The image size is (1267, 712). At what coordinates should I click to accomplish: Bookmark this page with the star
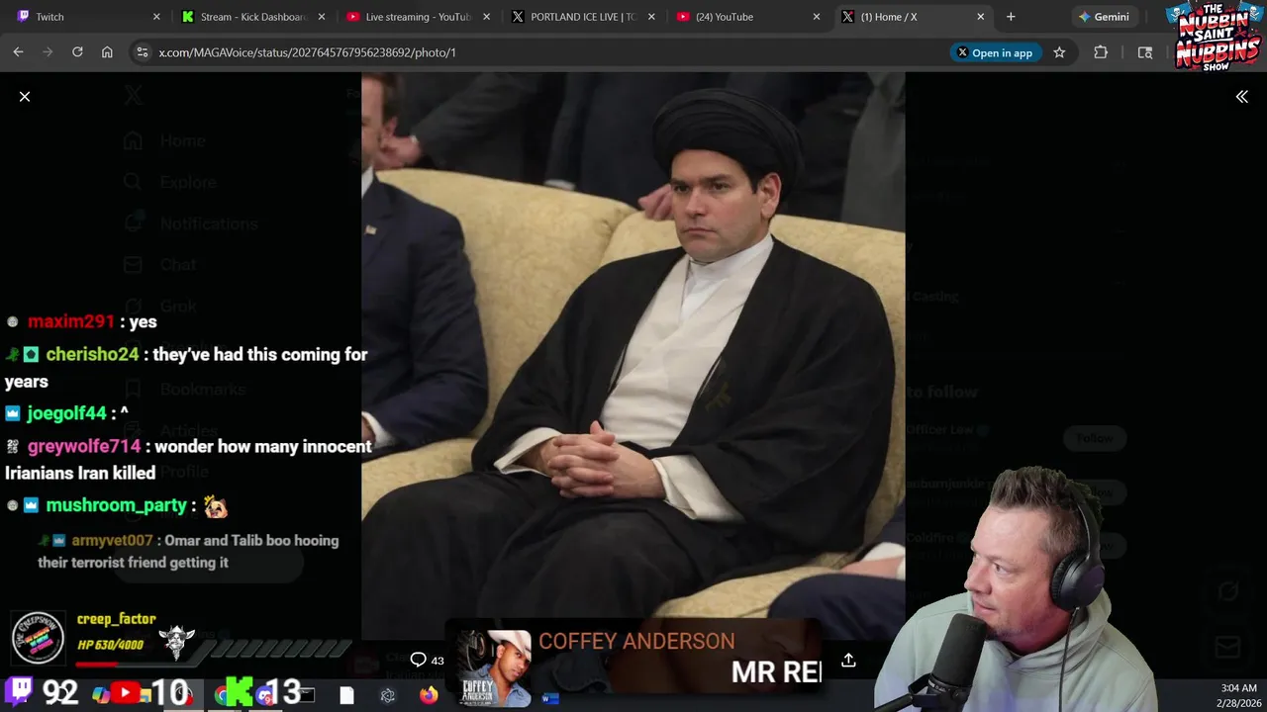click(1059, 52)
